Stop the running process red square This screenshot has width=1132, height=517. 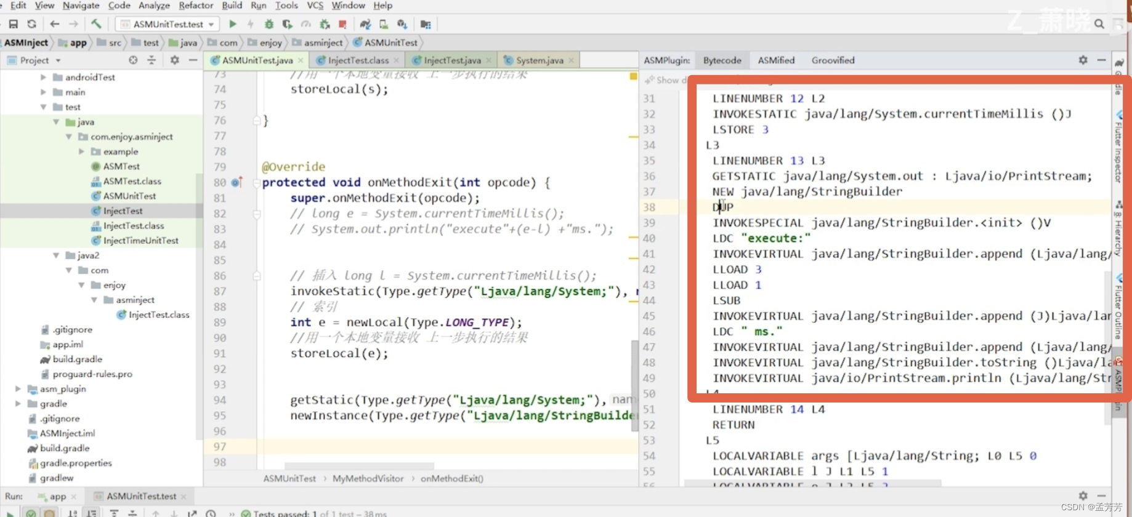[342, 24]
